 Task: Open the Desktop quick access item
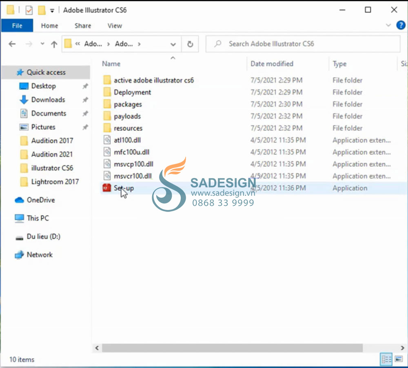point(44,86)
